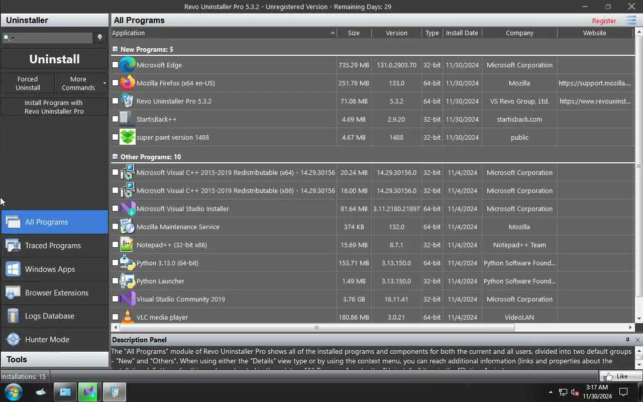Open the https://support.mozilla website cell
Image resolution: width=643 pixels, height=402 pixels.
pos(595,83)
